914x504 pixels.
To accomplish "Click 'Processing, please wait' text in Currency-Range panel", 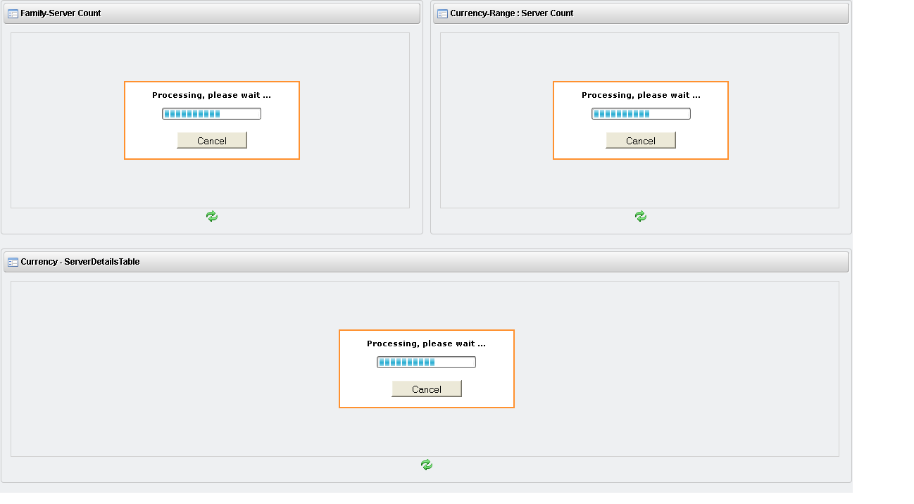I will click(x=641, y=95).
